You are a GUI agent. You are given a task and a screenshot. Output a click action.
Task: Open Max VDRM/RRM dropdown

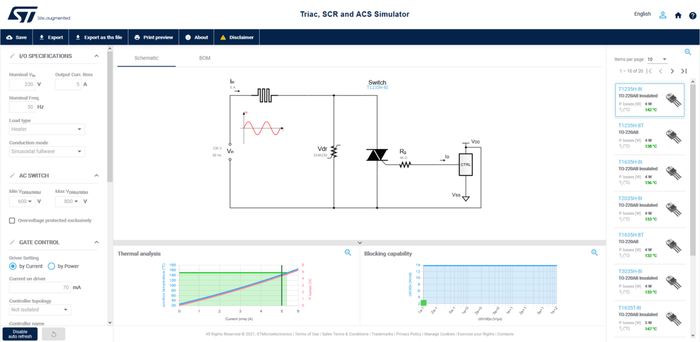point(68,201)
